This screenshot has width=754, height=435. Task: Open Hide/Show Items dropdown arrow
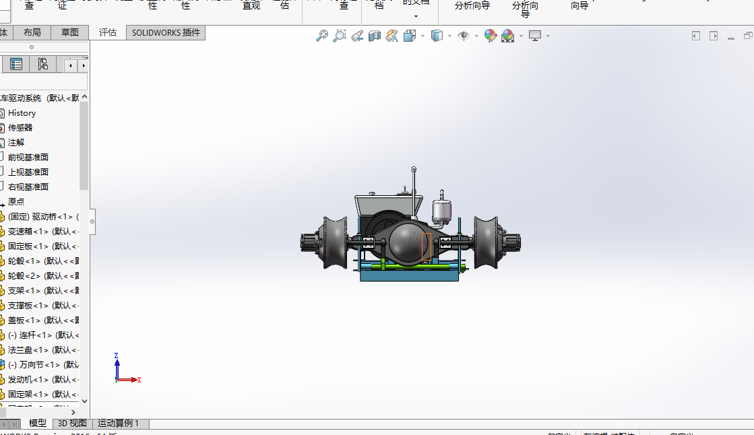[476, 36]
